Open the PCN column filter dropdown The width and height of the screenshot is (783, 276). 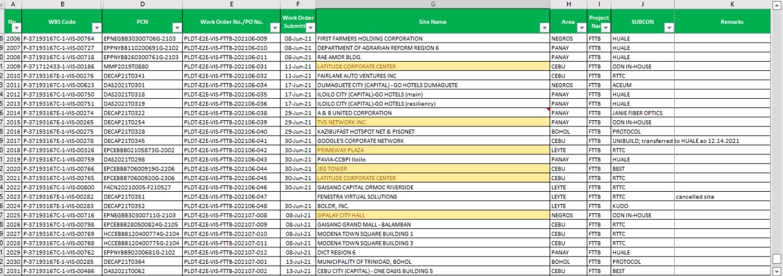[177, 27]
